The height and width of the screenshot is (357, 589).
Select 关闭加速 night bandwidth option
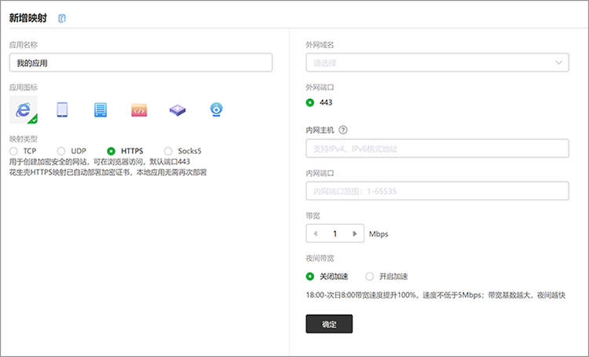pos(310,276)
